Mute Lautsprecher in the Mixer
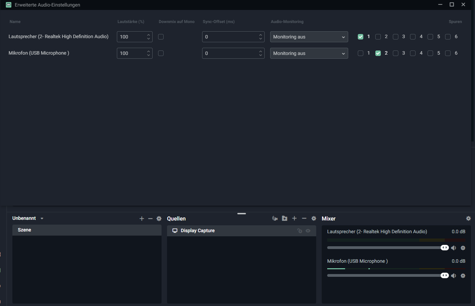This screenshot has width=475, height=306. pos(454,248)
